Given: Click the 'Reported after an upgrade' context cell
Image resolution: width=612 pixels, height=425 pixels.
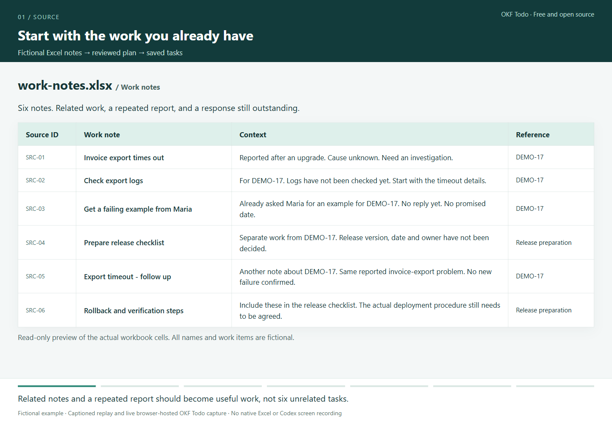Looking at the screenshot, I should [370, 158].
